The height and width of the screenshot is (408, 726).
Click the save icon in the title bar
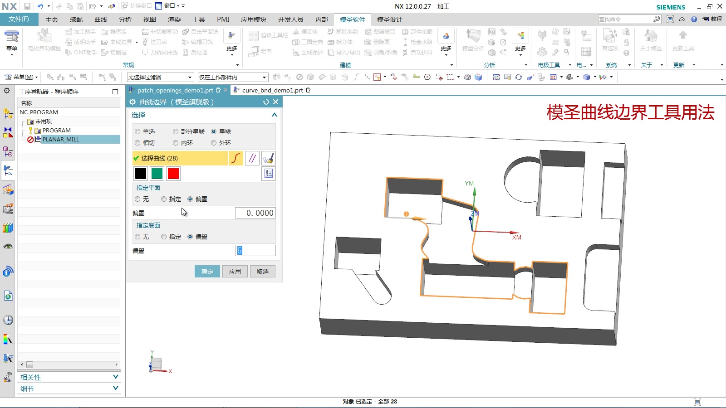coord(27,6)
